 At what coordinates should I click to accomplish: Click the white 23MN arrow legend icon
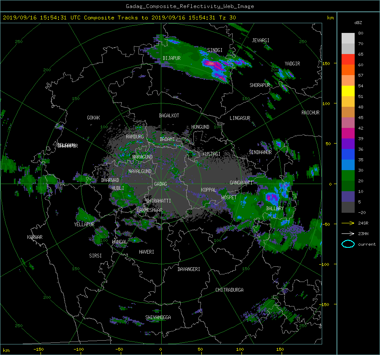pyautogui.click(x=348, y=233)
